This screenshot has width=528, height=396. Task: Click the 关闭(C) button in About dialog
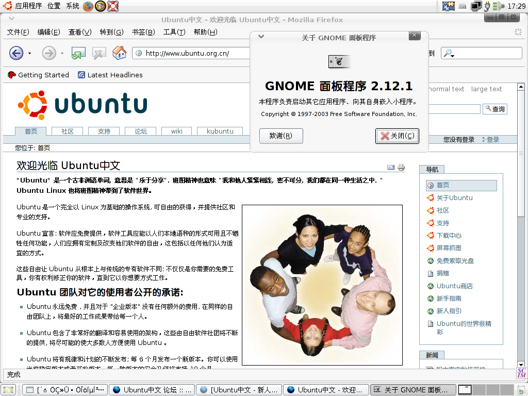pos(398,136)
